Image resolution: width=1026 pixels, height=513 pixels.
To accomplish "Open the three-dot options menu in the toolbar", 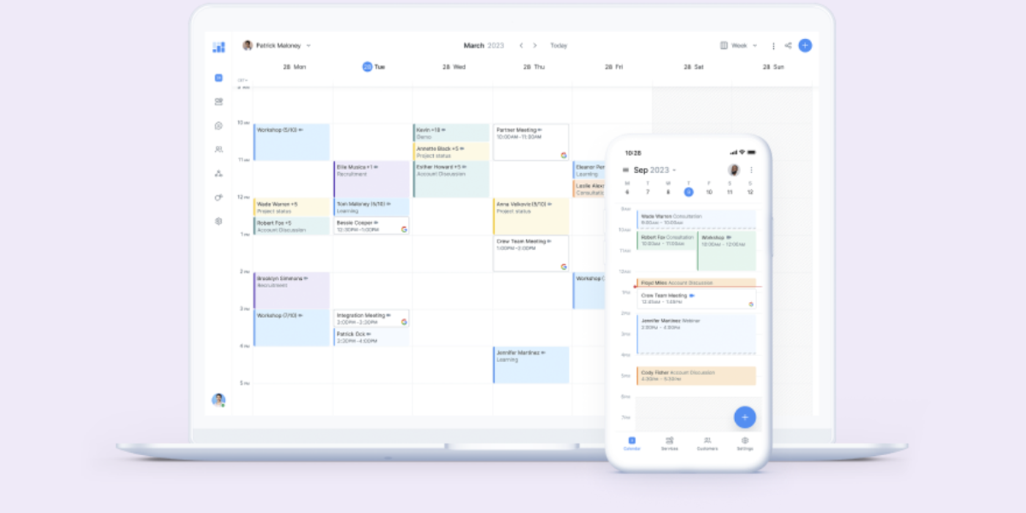I will coord(772,45).
